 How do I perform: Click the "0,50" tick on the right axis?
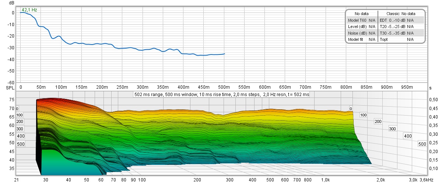tap(434, 100)
